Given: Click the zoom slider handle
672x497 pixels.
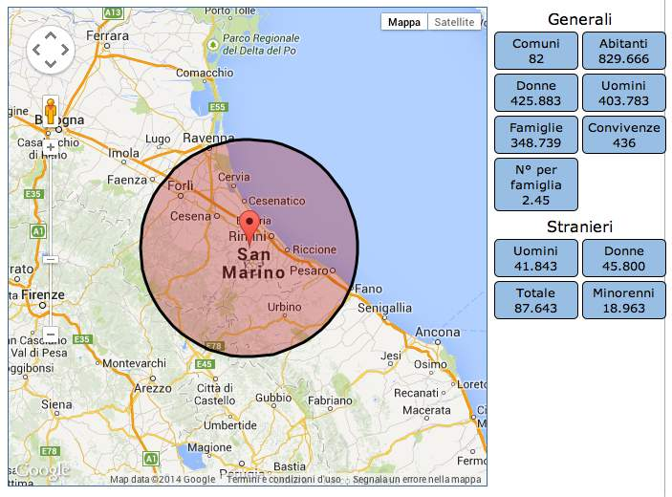Looking at the screenshot, I should tap(51, 260).
